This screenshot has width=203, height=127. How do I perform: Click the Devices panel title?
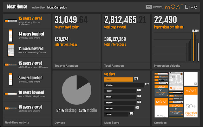60,123
